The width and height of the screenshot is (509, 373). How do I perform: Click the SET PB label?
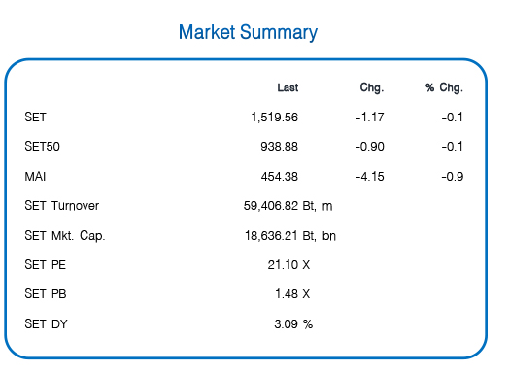pyautogui.click(x=46, y=294)
